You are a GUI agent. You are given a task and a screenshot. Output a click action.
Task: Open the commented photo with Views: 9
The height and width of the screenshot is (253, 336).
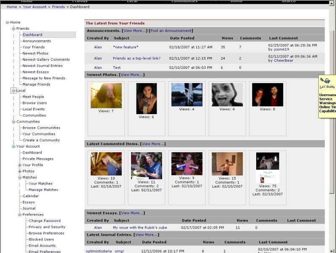click(x=187, y=164)
